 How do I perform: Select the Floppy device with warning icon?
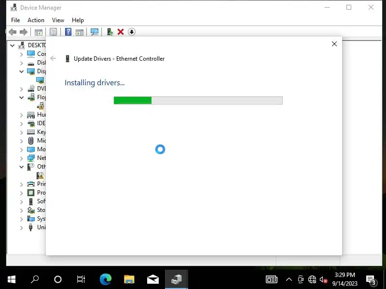(x=41, y=106)
